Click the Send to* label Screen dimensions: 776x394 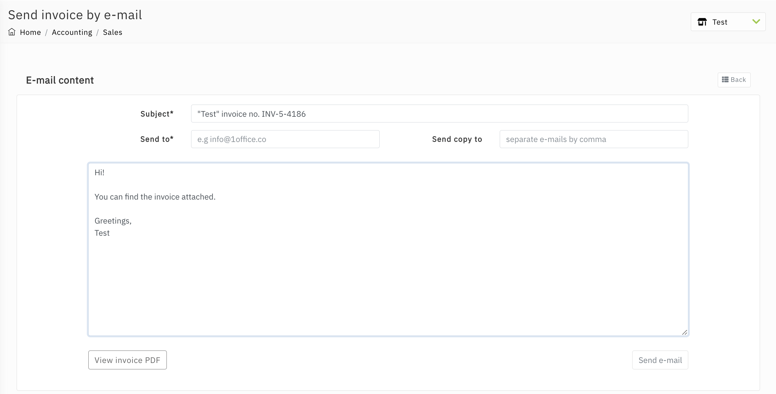coord(157,139)
